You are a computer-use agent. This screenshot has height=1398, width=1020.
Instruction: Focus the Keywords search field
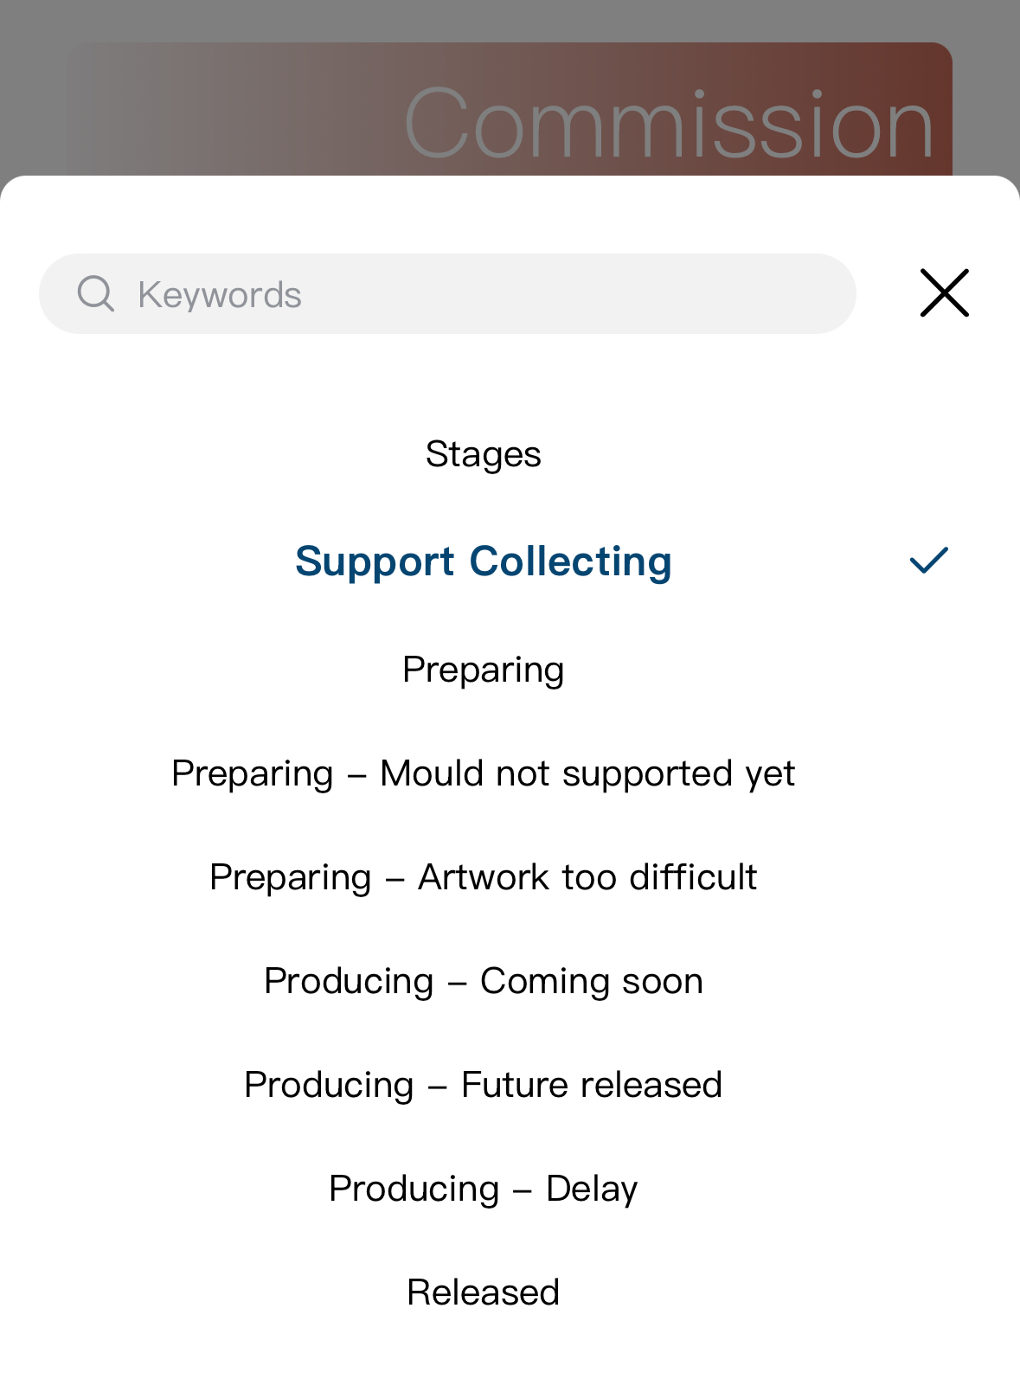[484, 294]
